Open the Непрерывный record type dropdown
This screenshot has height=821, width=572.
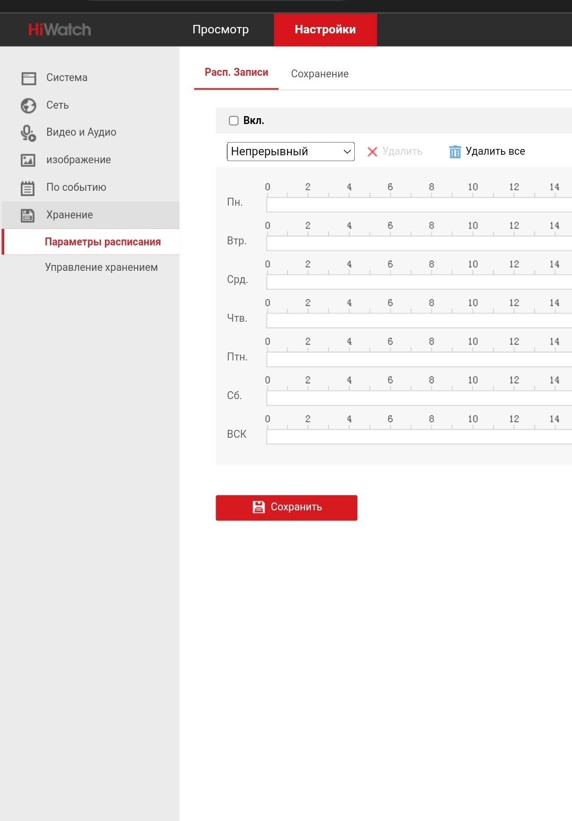tap(290, 152)
